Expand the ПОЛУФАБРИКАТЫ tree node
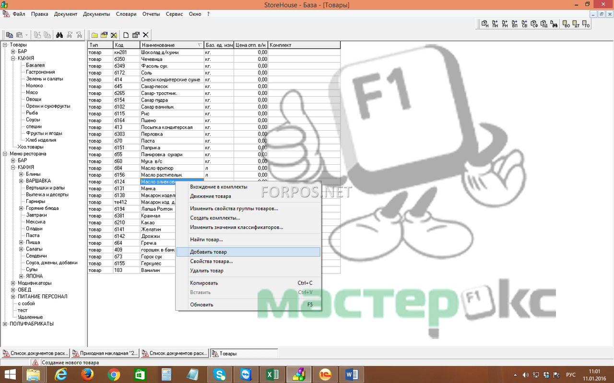614x383 pixels. (x=5, y=324)
